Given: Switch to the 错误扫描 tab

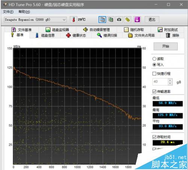Looking at the screenshot, I should [x=107, y=35].
